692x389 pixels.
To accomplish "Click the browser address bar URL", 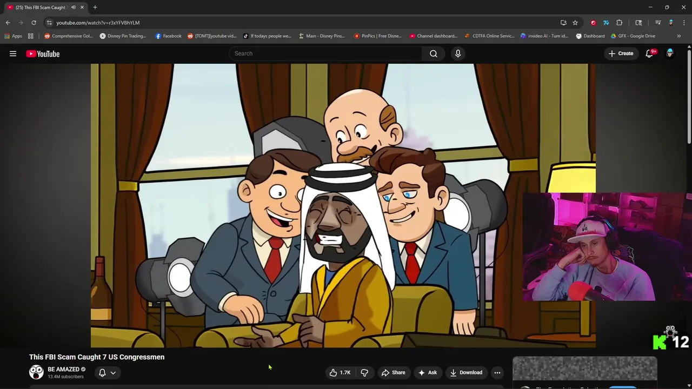I will pyautogui.click(x=98, y=23).
